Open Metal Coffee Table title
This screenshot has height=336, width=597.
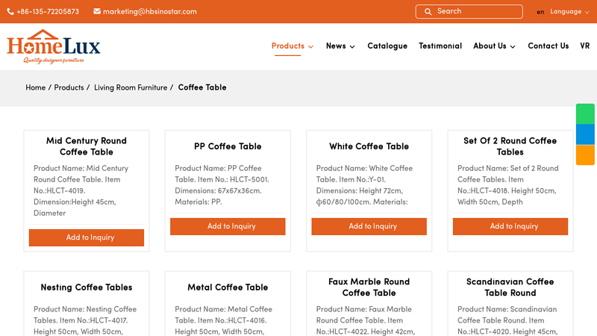click(228, 287)
